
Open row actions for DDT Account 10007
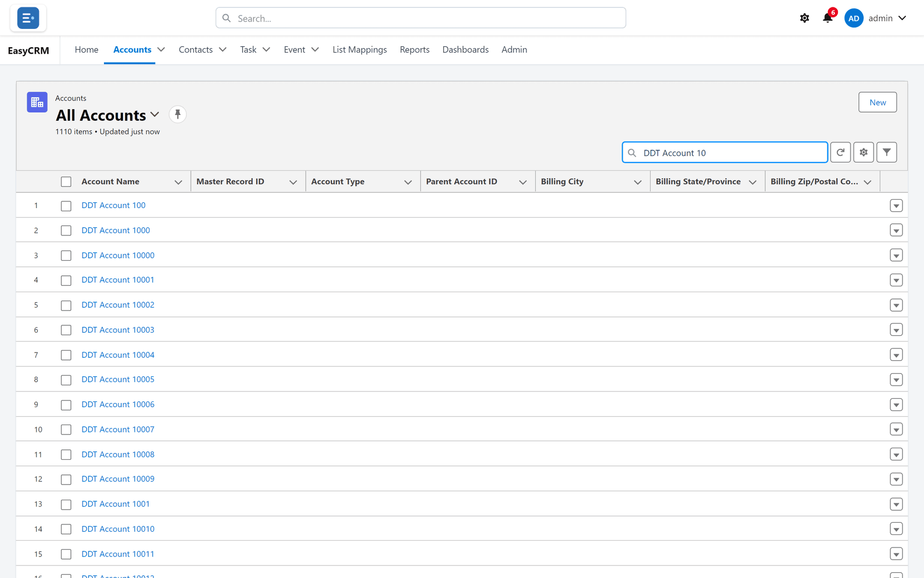896,429
